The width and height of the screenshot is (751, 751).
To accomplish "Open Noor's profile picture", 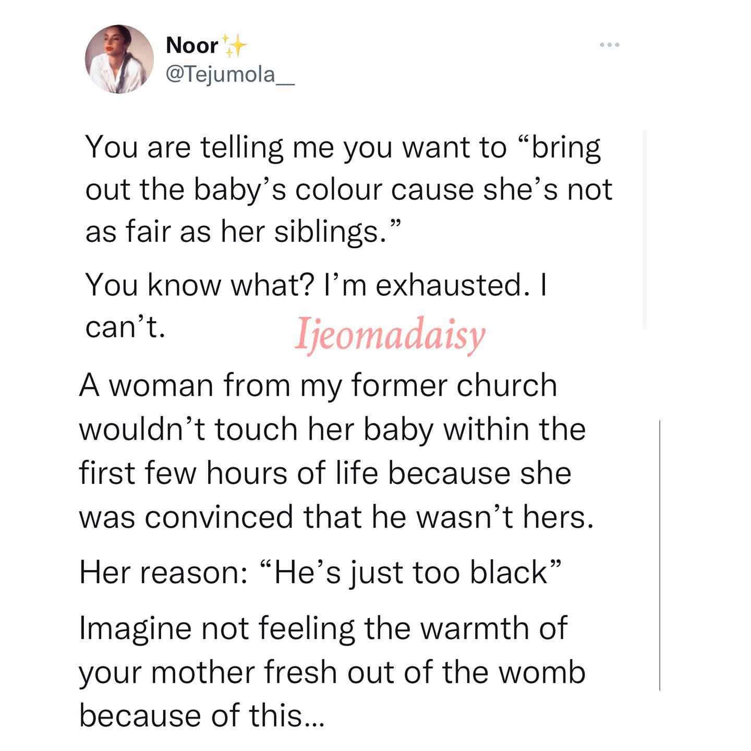I will [120, 59].
